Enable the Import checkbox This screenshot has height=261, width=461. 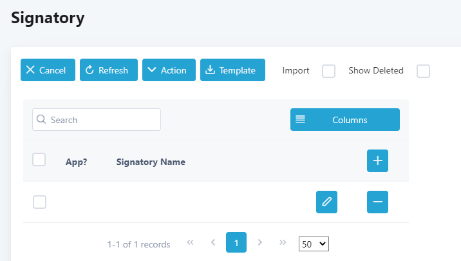[328, 71]
